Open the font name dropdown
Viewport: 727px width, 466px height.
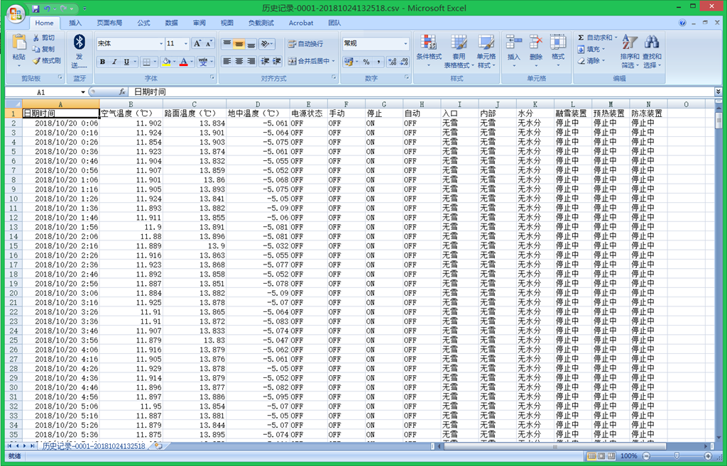160,44
